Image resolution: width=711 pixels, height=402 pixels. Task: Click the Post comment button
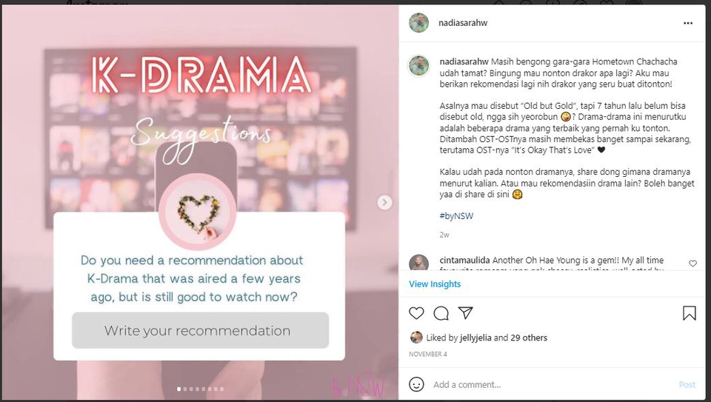coord(687,384)
